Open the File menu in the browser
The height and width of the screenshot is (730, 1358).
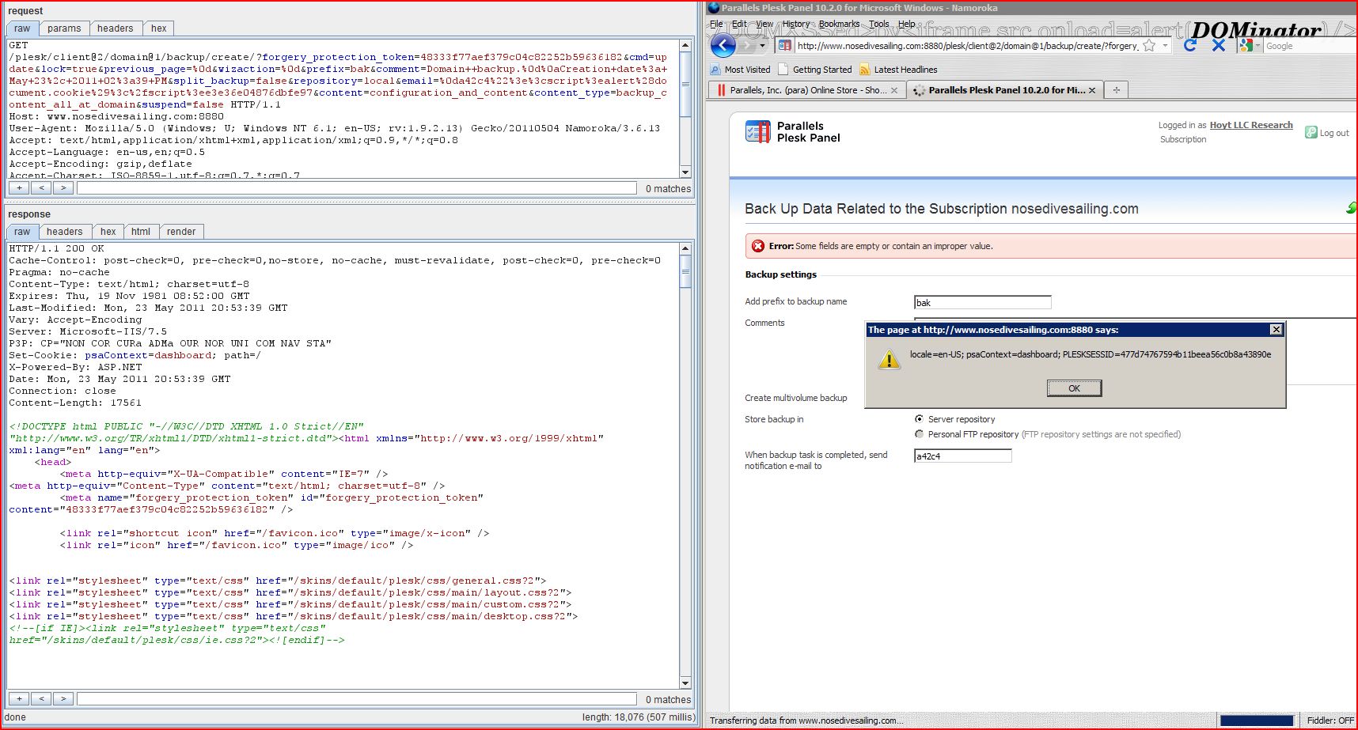(x=716, y=24)
